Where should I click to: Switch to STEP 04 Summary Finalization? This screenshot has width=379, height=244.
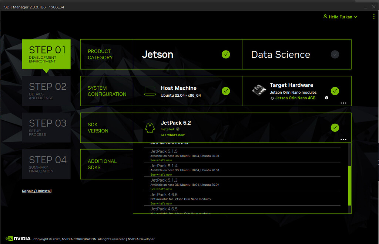46,164
